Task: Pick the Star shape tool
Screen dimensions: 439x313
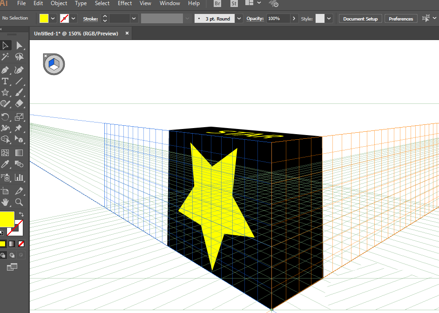Action: pyautogui.click(x=6, y=93)
